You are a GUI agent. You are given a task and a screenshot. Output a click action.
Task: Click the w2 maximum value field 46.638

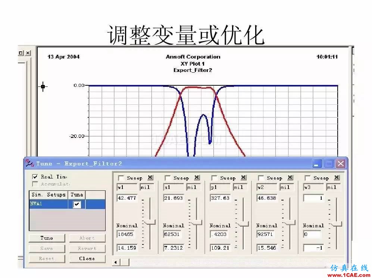267,198
